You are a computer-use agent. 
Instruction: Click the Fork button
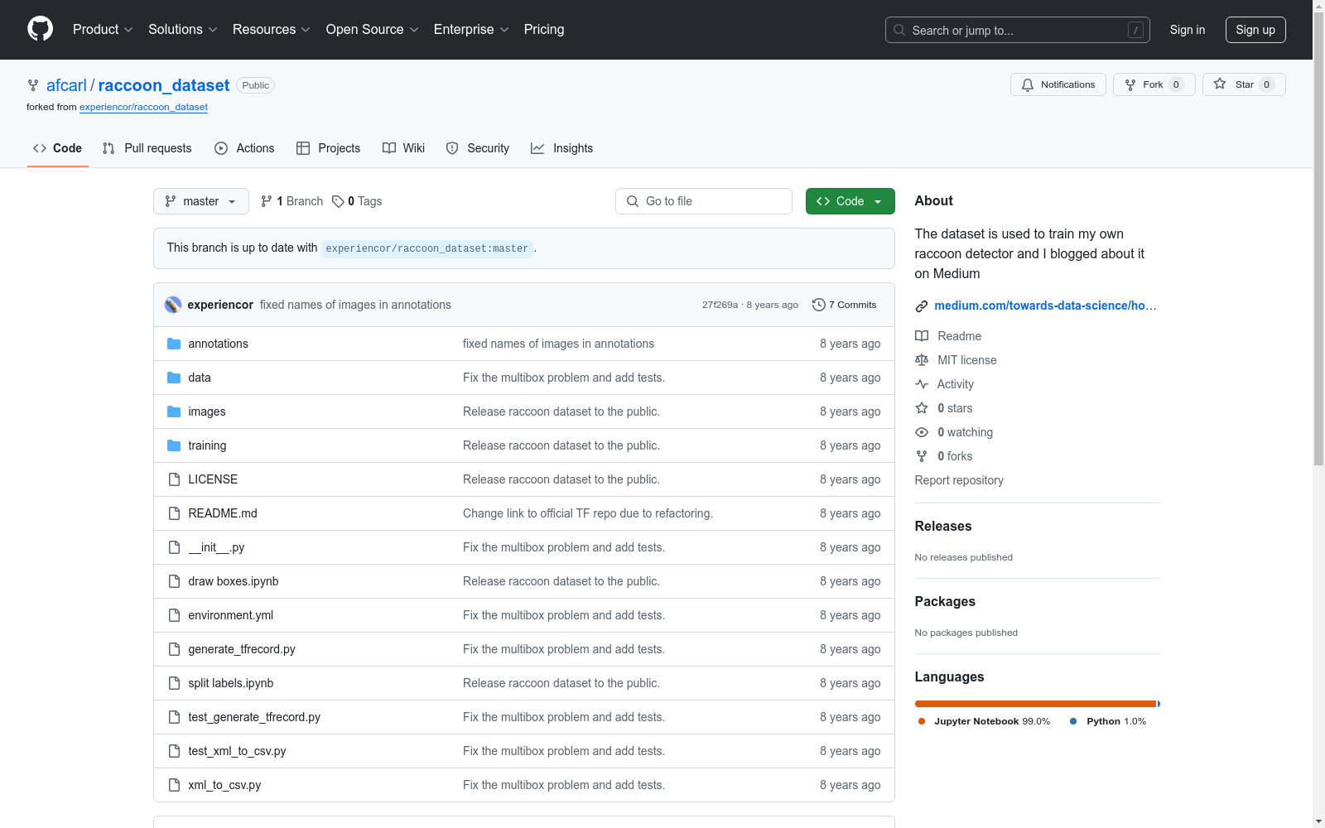pyautogui.click(x=1154, y=84)
